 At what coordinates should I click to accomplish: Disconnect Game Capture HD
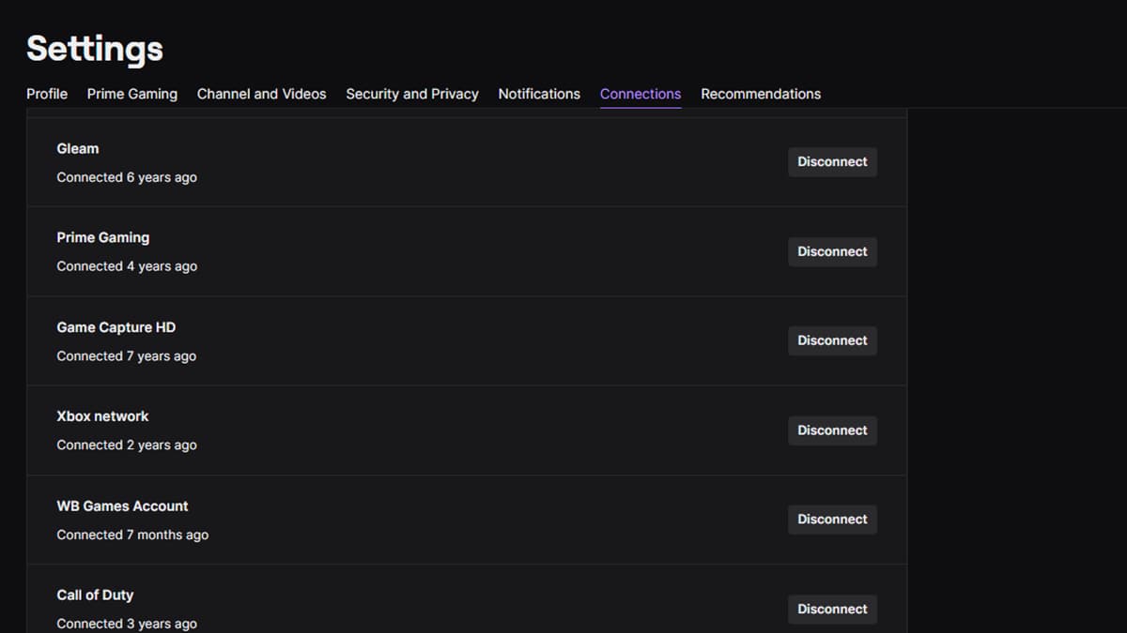click(832, 340)
